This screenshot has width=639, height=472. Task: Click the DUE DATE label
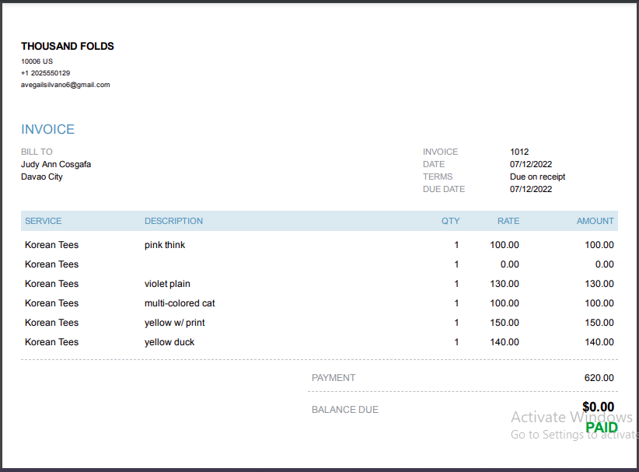(x=444, y=189)
